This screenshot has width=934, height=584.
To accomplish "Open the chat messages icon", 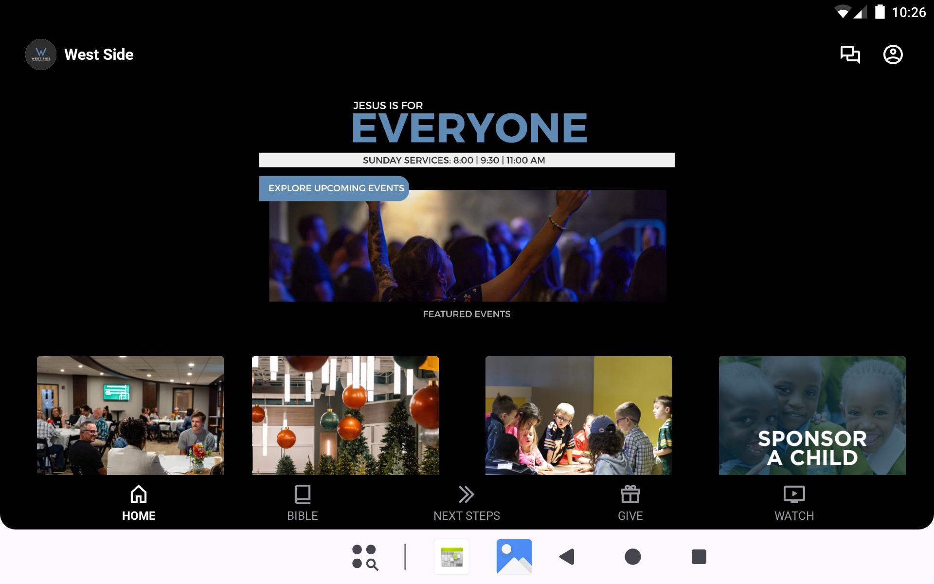I will click(850, 55).
